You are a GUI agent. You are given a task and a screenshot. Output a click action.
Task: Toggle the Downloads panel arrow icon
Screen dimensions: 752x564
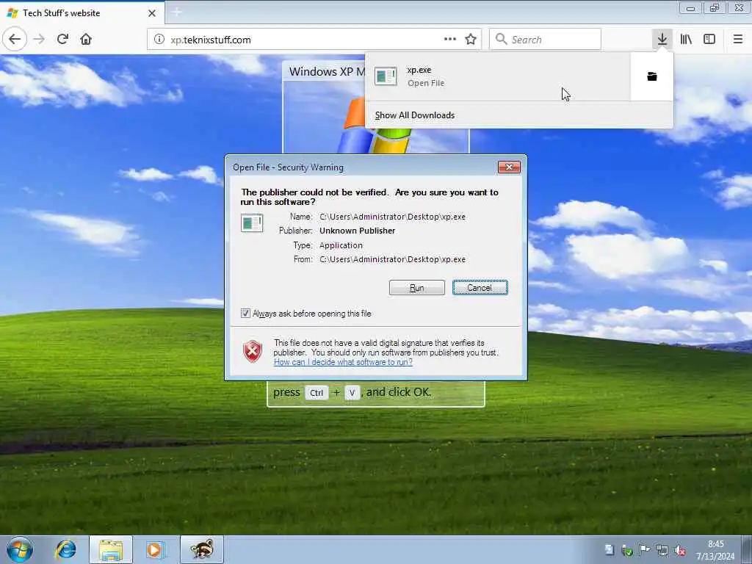662,39
